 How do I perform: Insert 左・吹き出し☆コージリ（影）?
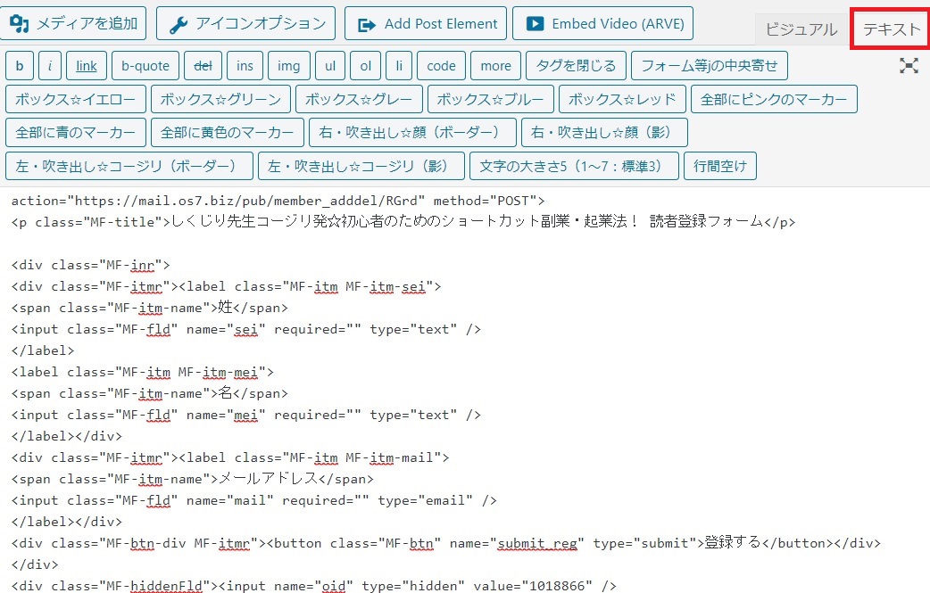point(361,166)
